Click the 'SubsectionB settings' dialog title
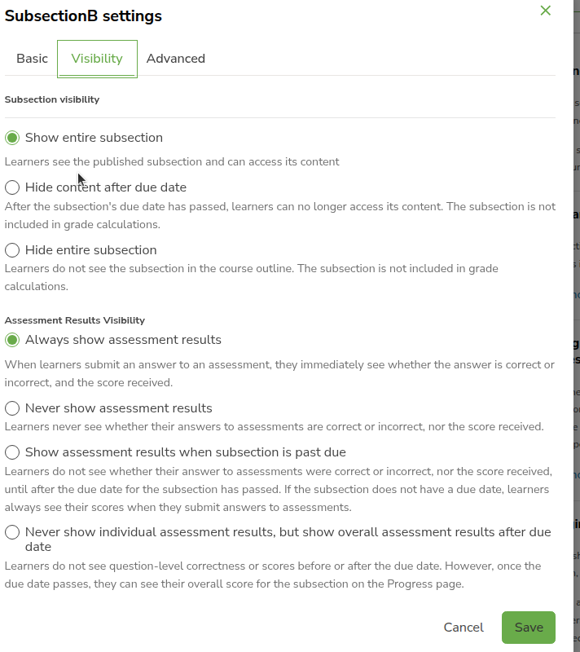Image resolution: width=580 pixels, height=652 pixels. [83, 16]
